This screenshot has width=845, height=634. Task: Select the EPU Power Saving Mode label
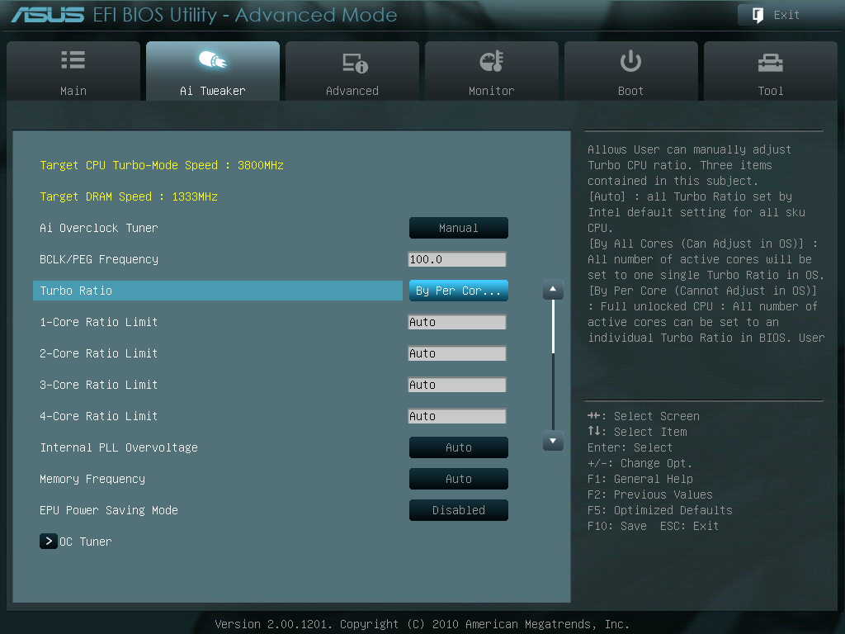point(108,510)
